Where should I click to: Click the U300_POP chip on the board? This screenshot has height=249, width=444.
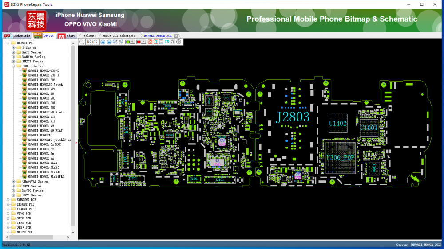click(x=341, y=158)
